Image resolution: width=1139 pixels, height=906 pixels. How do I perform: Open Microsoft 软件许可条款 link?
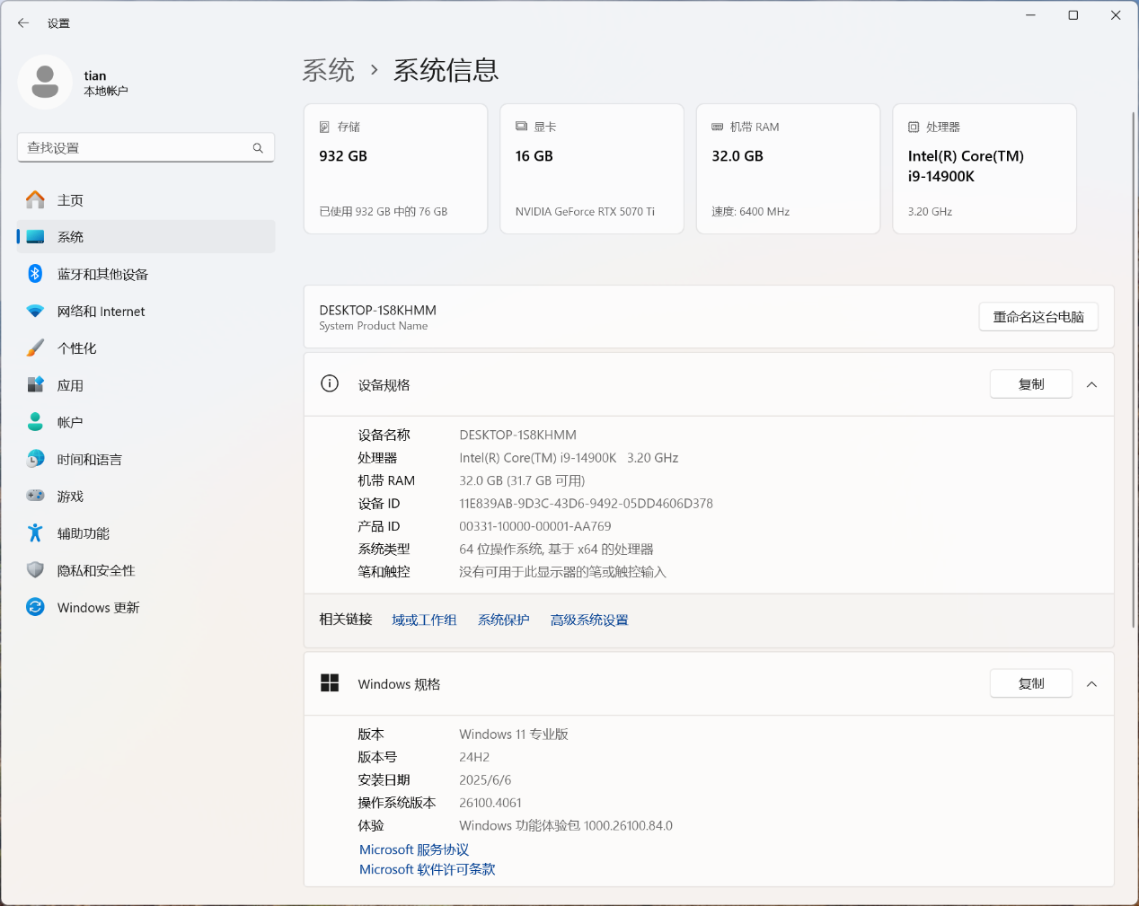428,869
